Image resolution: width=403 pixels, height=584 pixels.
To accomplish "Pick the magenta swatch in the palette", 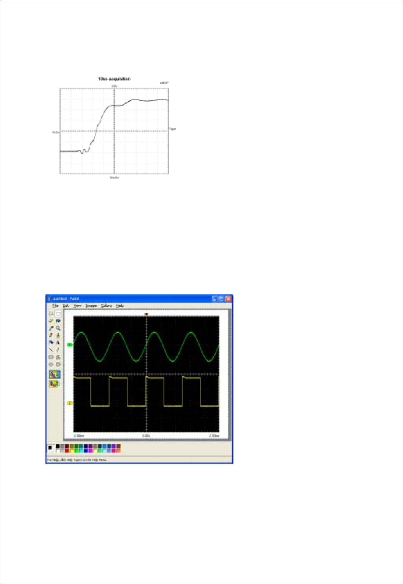I will (91, 451).
